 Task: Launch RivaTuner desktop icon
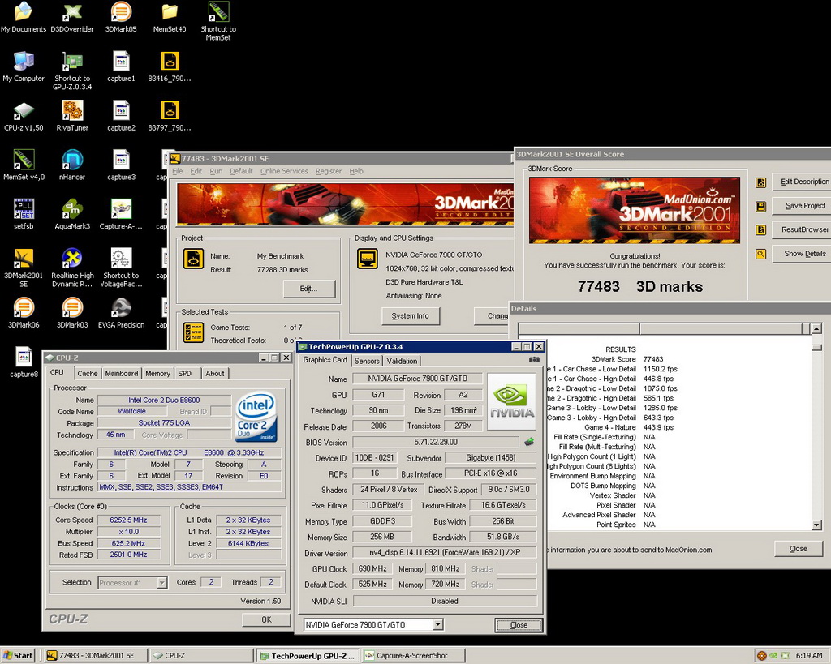tap(72, 116)
